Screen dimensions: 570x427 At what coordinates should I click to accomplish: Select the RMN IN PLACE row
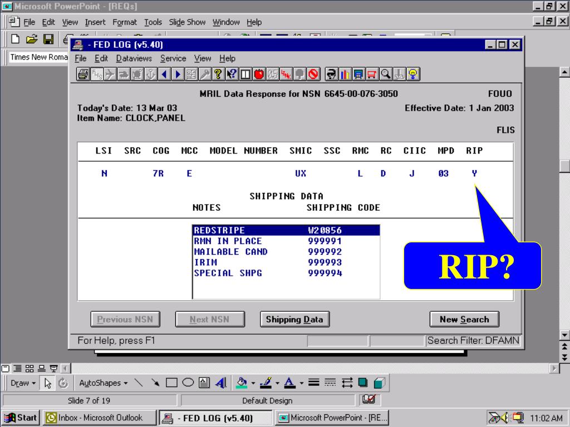pyautogui.click(x=286, y=241)
